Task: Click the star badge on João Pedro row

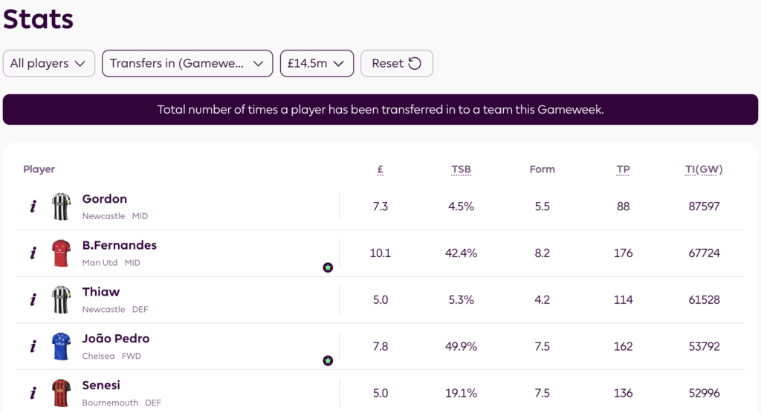Action: 328,360
